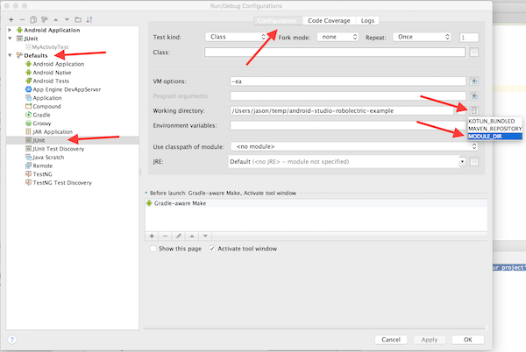This screenshot has height=352, width=526.
Task: Add new configuration with plus icon
Action: [x=11, y=20]
